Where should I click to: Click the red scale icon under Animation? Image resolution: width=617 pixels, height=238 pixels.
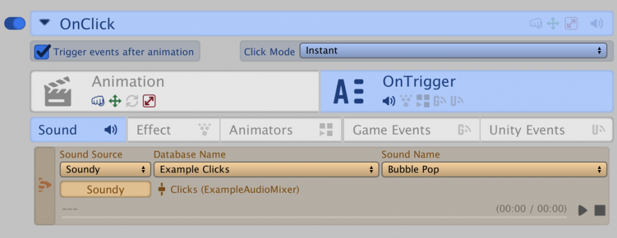click(x=149, y=102)
